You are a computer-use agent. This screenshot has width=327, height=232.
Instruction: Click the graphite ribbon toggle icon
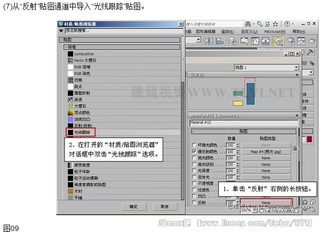(x=245, y=41)
